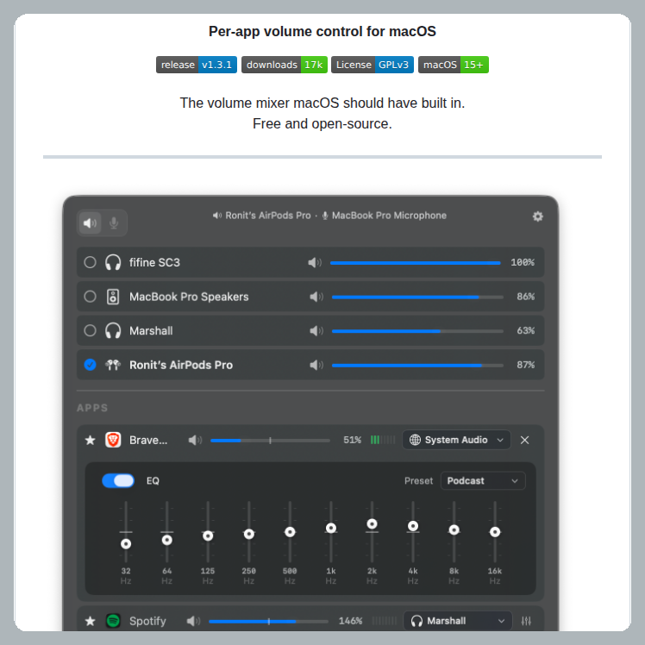This screenshot has height=645, width=645.
Task: Click the 32 Hz EQ band knob
Action: pos(126,544)
